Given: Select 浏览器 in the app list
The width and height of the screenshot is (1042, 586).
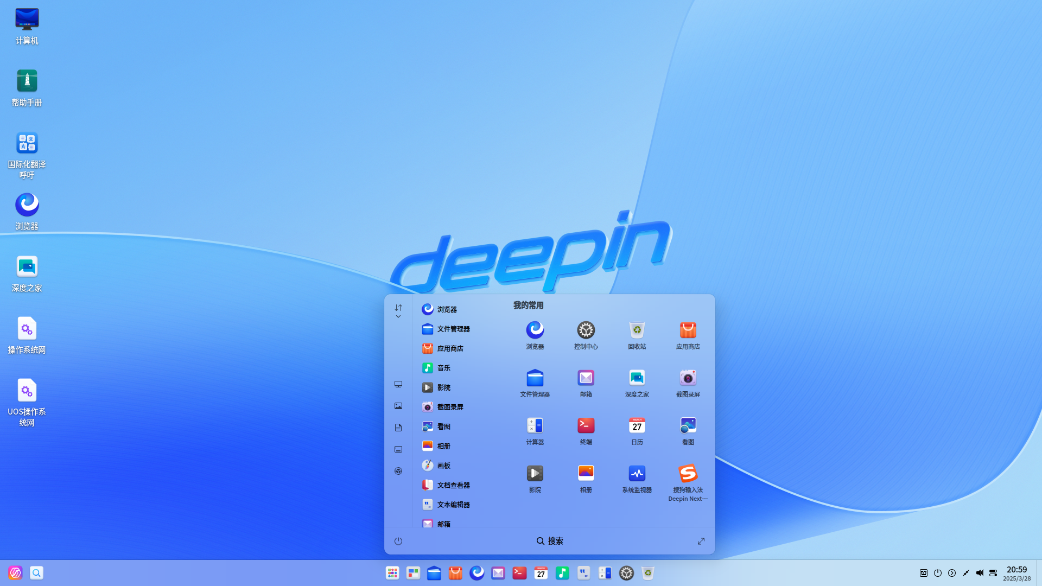Looking at the screenshot, I should (x=459, y=309).
